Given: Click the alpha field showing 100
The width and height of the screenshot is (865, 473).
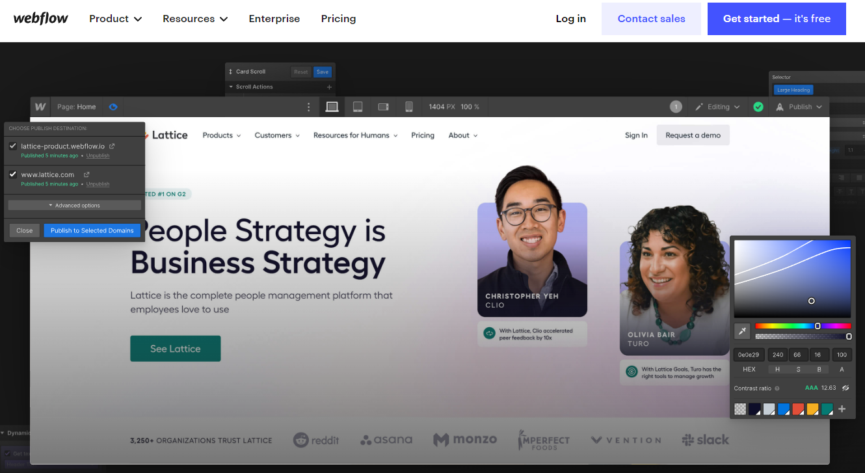Looking at the screenshot, I should tap(842, 355).
